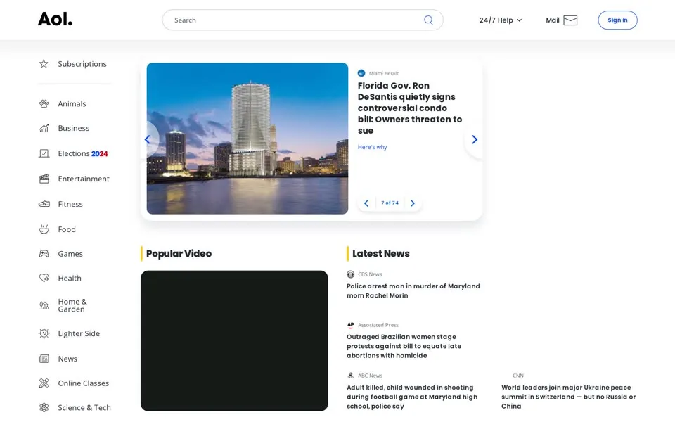Image resolution: width=675 pixels, height=422 pixels.
Task: Open the Rachel Morin murder arrest article
Action: pos(413,290)
